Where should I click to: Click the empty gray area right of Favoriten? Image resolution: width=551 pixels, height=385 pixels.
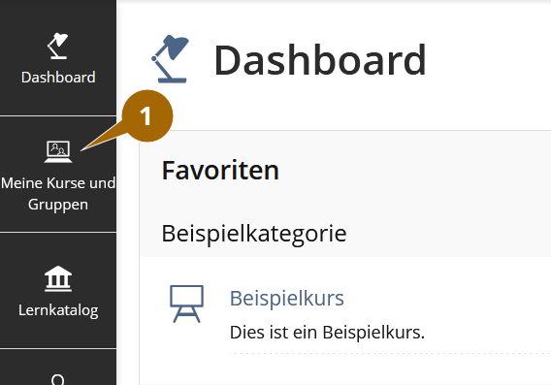pos(414,171)
